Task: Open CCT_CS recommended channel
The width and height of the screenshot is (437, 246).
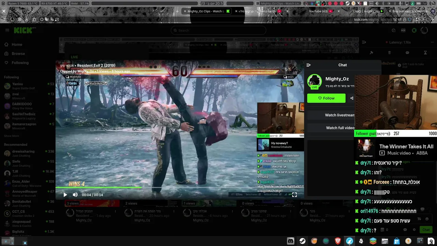Action: point(29,213)
